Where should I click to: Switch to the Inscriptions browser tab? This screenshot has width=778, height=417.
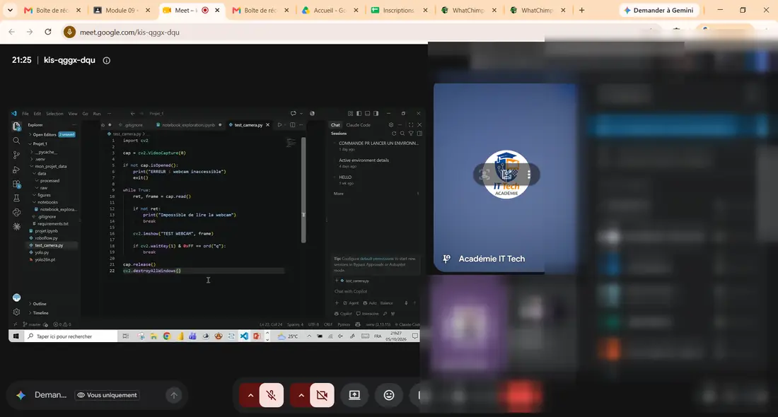398,10
